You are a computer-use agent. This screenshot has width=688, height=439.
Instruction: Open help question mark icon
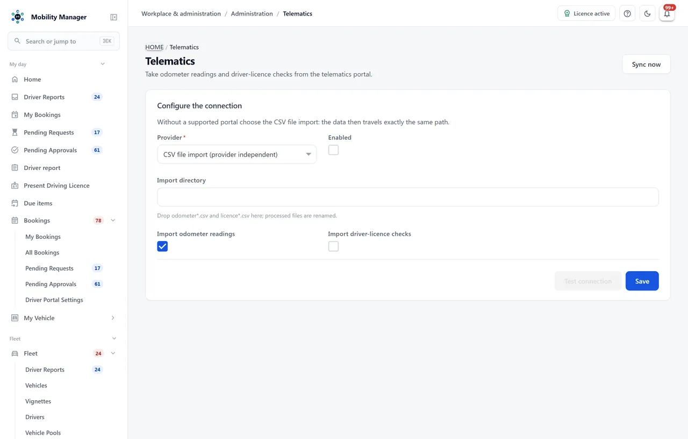point(627,13)
